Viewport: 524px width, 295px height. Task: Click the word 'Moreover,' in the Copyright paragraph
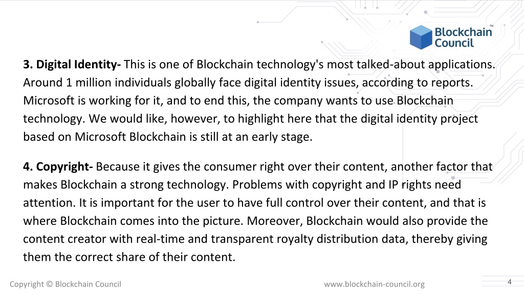click(275, 221)
